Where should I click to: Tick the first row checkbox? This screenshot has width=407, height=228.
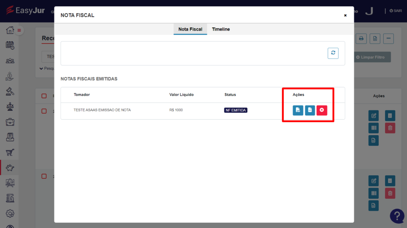point(44,111)
